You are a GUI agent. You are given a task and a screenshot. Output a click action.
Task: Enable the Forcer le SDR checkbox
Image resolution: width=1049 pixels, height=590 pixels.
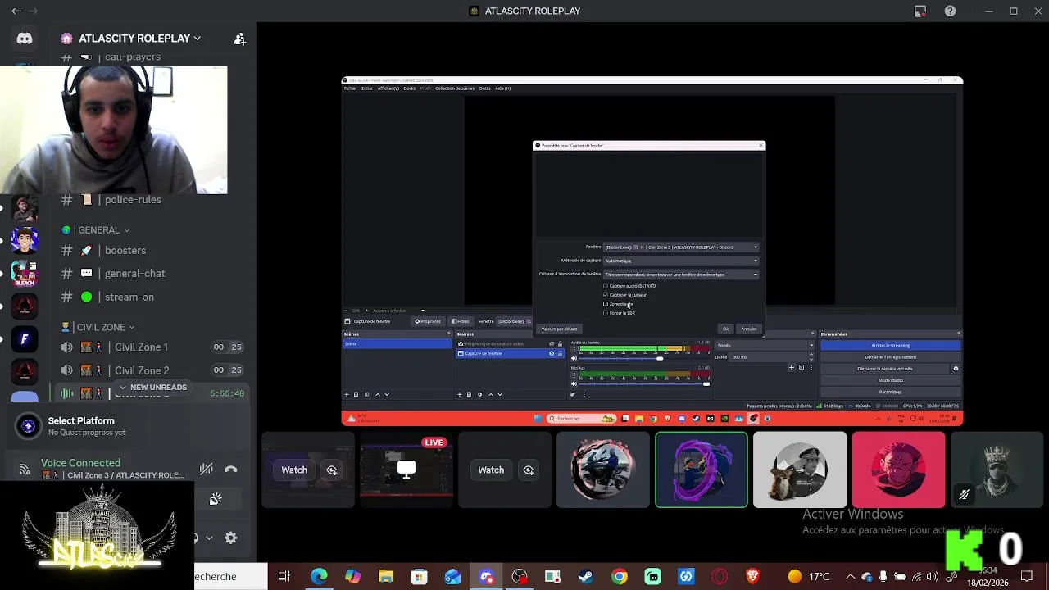pos(606,313)
